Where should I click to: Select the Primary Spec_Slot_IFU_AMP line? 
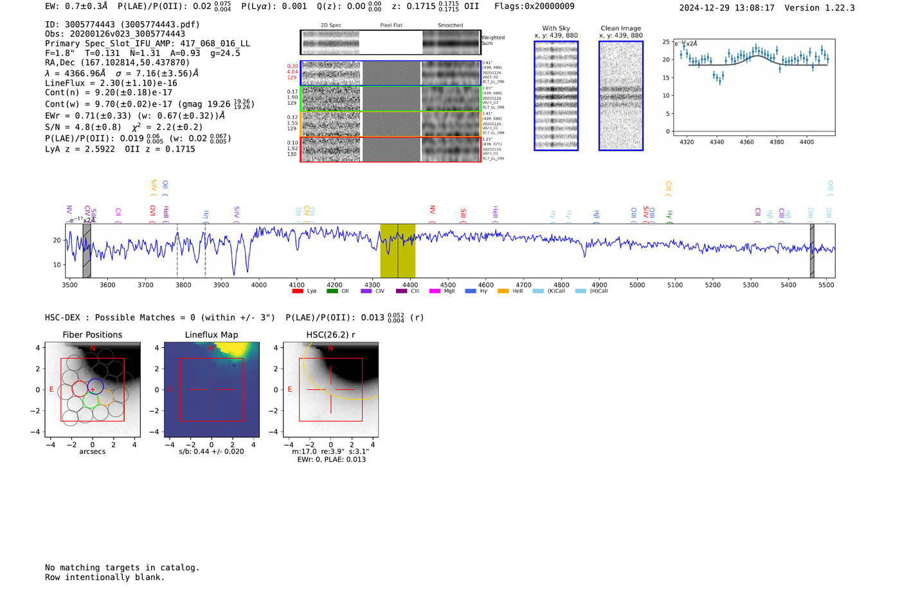pos(147,44)
